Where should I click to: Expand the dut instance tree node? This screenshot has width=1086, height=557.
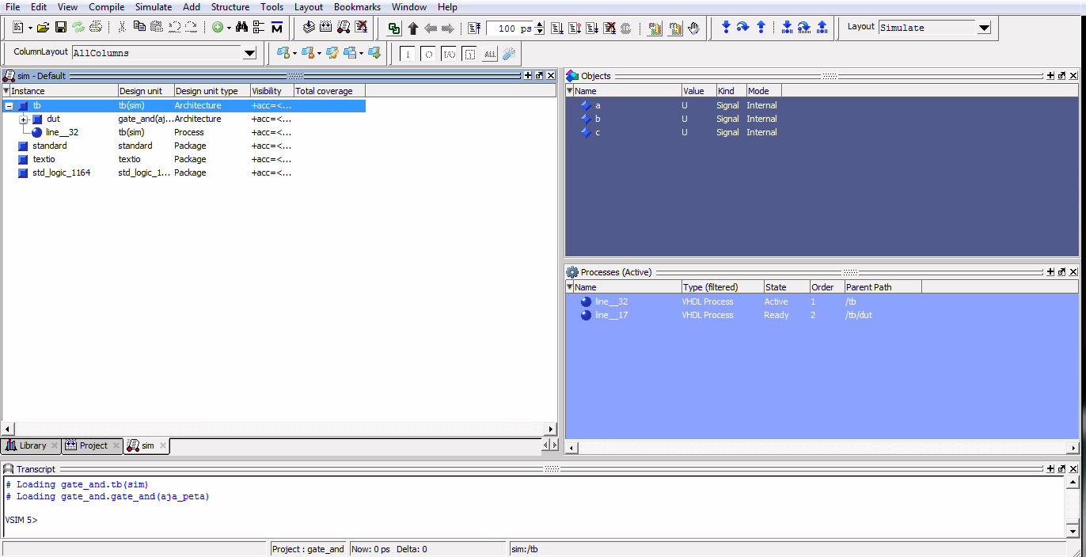[x=24, y=119]
